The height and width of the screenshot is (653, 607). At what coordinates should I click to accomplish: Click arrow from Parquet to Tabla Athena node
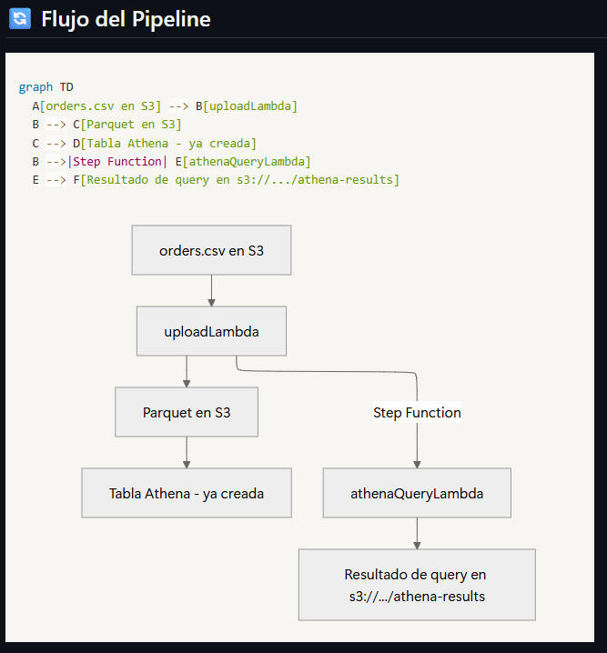coord(187,452)
